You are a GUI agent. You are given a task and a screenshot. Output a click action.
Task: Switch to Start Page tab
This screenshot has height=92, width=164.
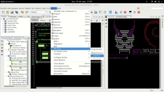click(36, 17)
